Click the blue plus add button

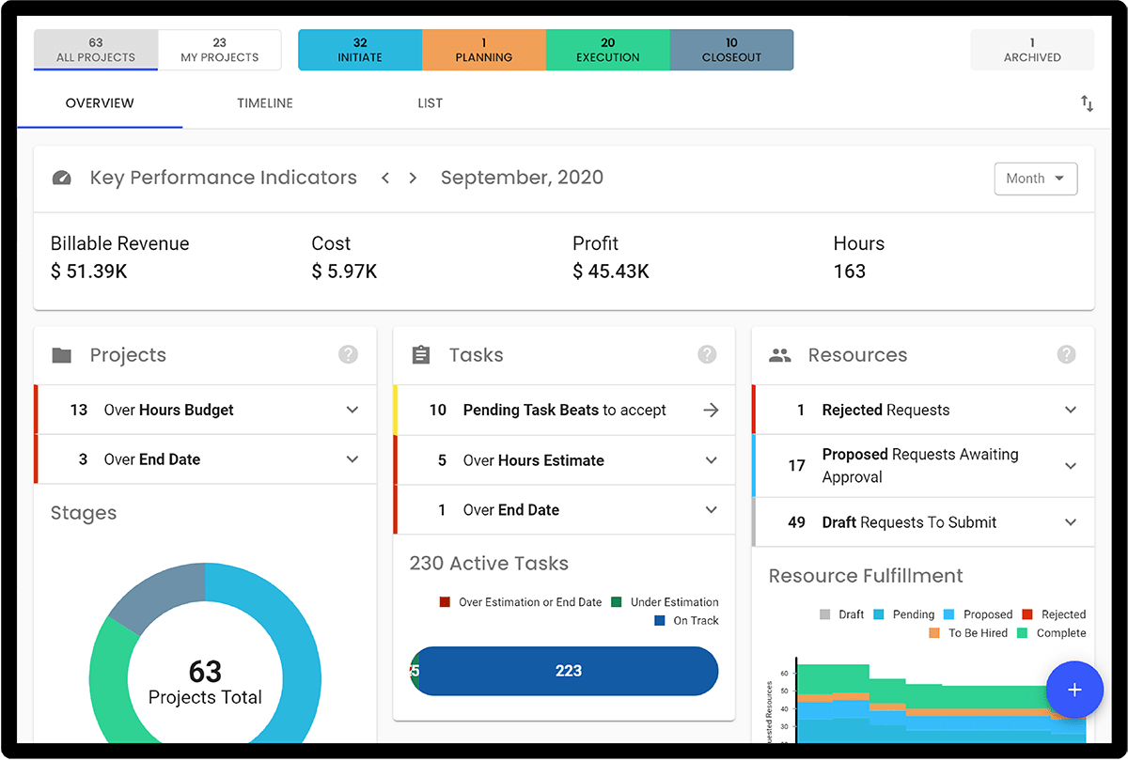pos(1074,690)
